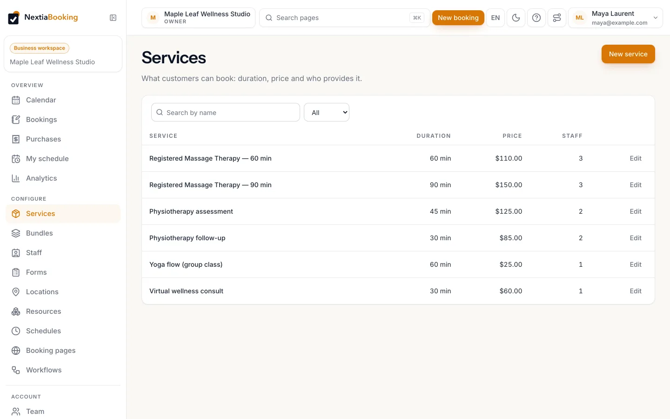
Task: Click the Bundles layers icon
Action: pos(16,233)
